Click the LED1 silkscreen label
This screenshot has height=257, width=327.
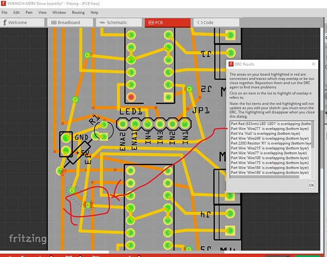[131, 112]
